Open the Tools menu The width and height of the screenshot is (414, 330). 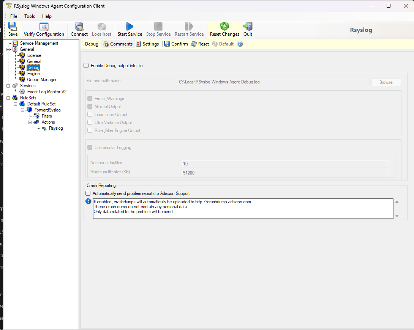click(x=30, y=16)
